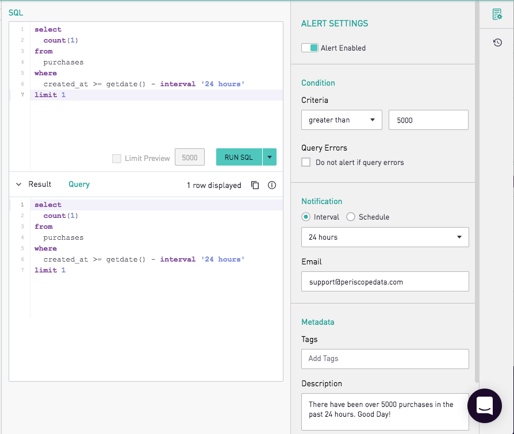Open the 24 hours interval dropdown

[x=385, y=237]
